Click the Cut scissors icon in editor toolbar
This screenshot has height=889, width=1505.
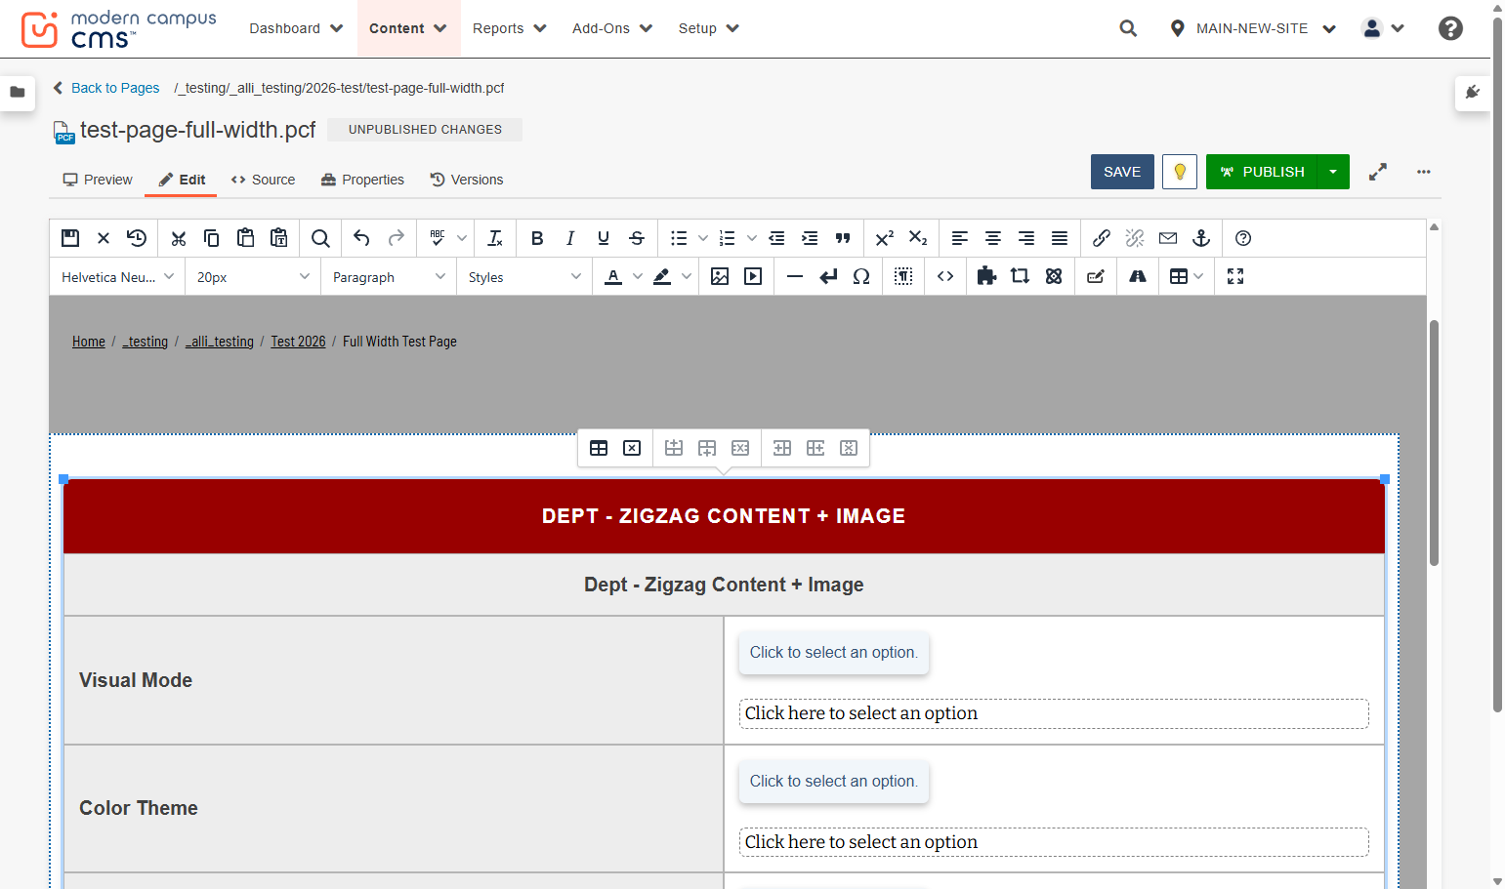point(178,238)
